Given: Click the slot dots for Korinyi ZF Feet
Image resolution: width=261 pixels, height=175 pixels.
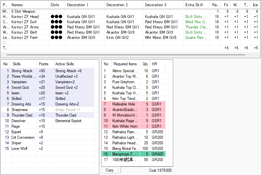Looking at the screenshot, I should 56,38.
